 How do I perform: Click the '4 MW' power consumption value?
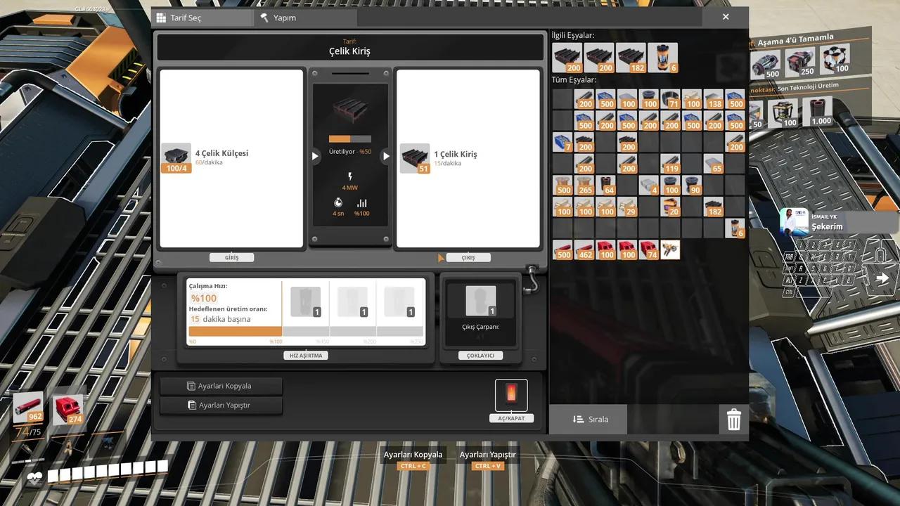point(350,187)
